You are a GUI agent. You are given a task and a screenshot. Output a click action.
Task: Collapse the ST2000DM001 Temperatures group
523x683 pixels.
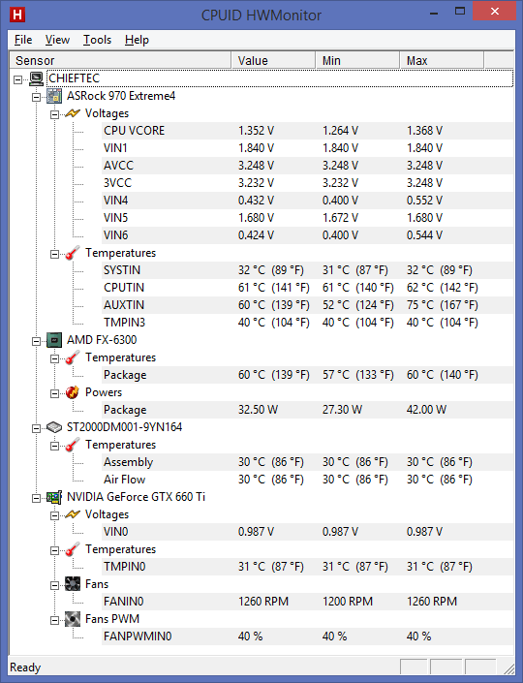[x=54, y=446]
